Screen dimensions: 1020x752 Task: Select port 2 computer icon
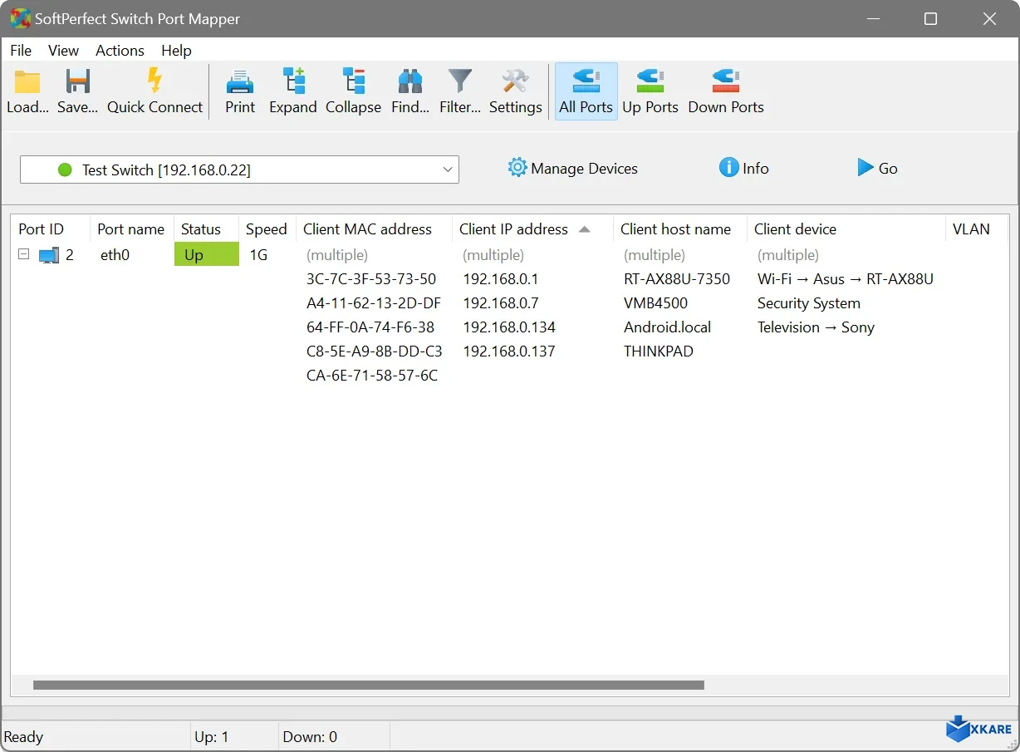pos(49,255)
